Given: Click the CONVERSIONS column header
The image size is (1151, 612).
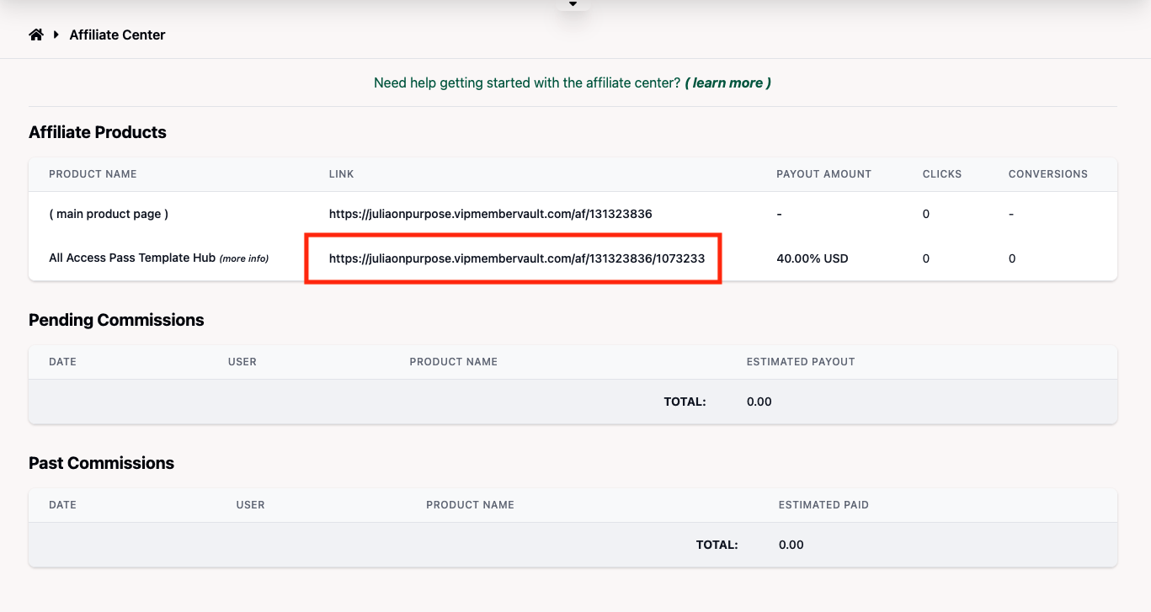Looking at the screenshot, I should point(1048,174).
